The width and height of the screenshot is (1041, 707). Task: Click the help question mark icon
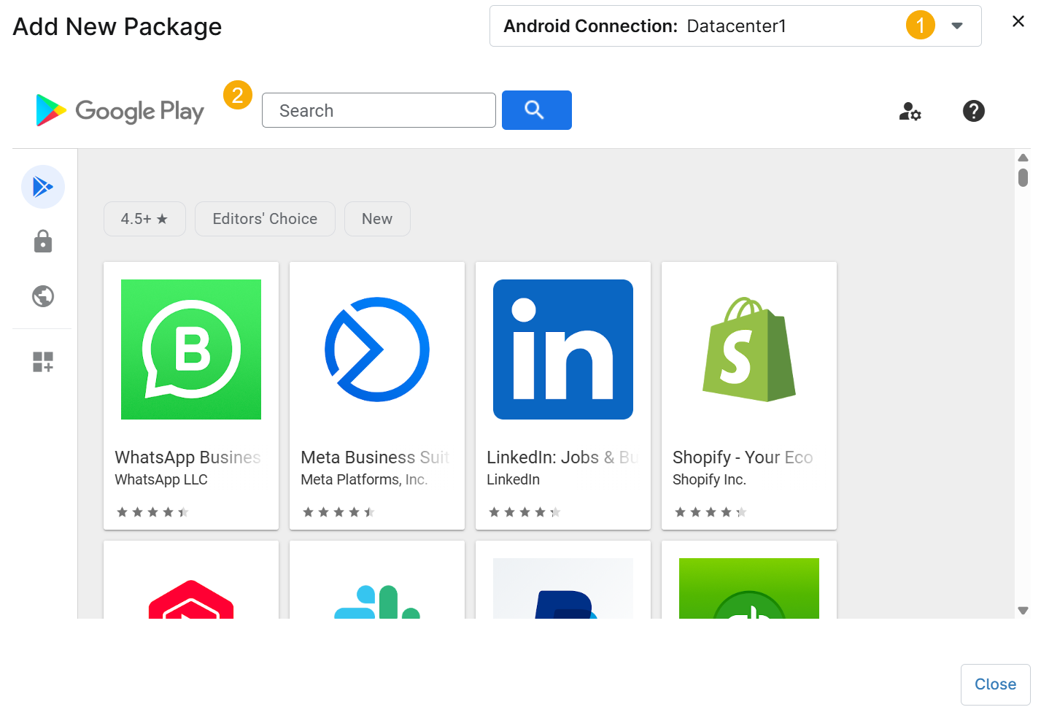click(x=973, y=111)
